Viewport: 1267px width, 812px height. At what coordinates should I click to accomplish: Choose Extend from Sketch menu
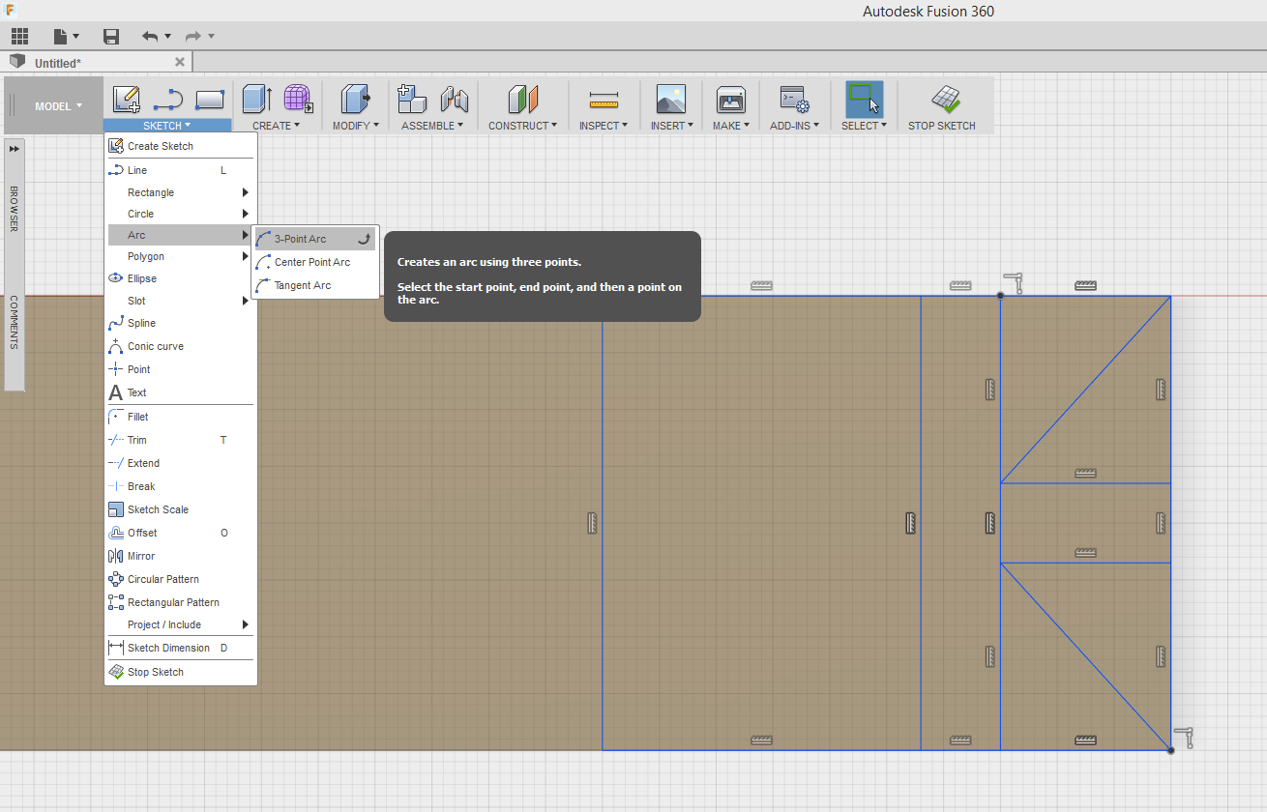point(181,463)
